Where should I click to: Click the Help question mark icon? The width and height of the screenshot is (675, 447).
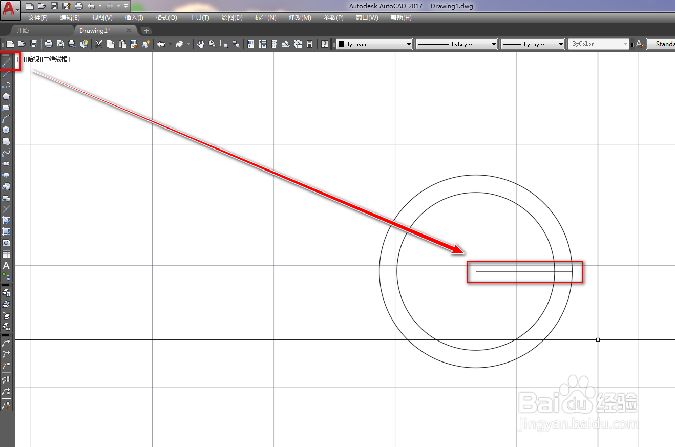pyautogui.click(x=325, y=44)
